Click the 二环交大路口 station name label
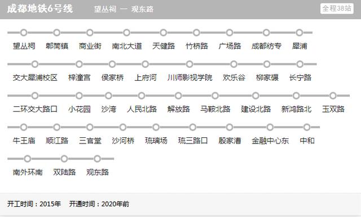The image size is (361, 217). 35,109
